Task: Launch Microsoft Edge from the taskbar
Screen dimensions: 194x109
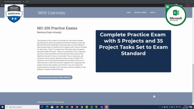Action: click(x=47, y=107)
